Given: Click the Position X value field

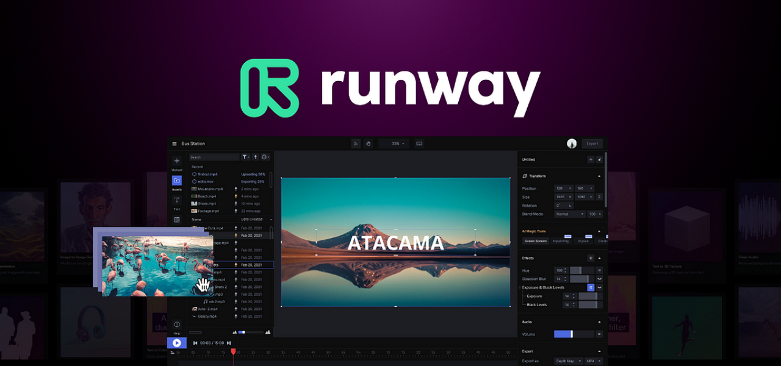Looking at the screenshot, I should (563, 188).
